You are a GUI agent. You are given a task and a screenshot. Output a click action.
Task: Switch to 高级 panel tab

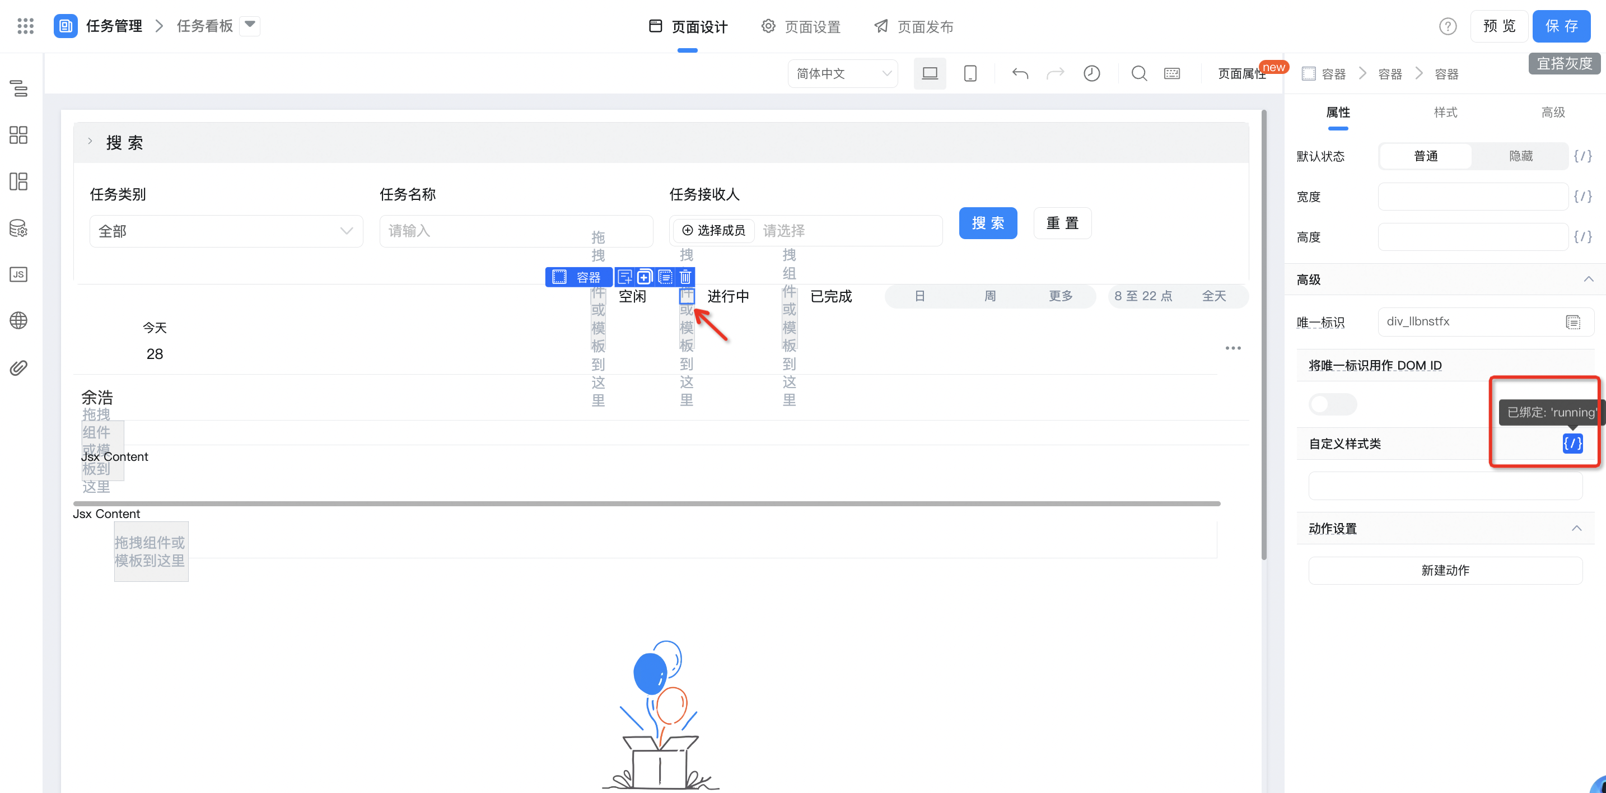pos(1552,112)
